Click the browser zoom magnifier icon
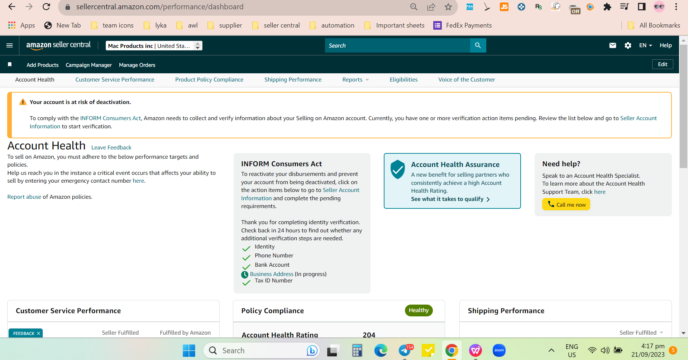Image resolution: width=688 pixels, height=360 pixels. [414, 7]
